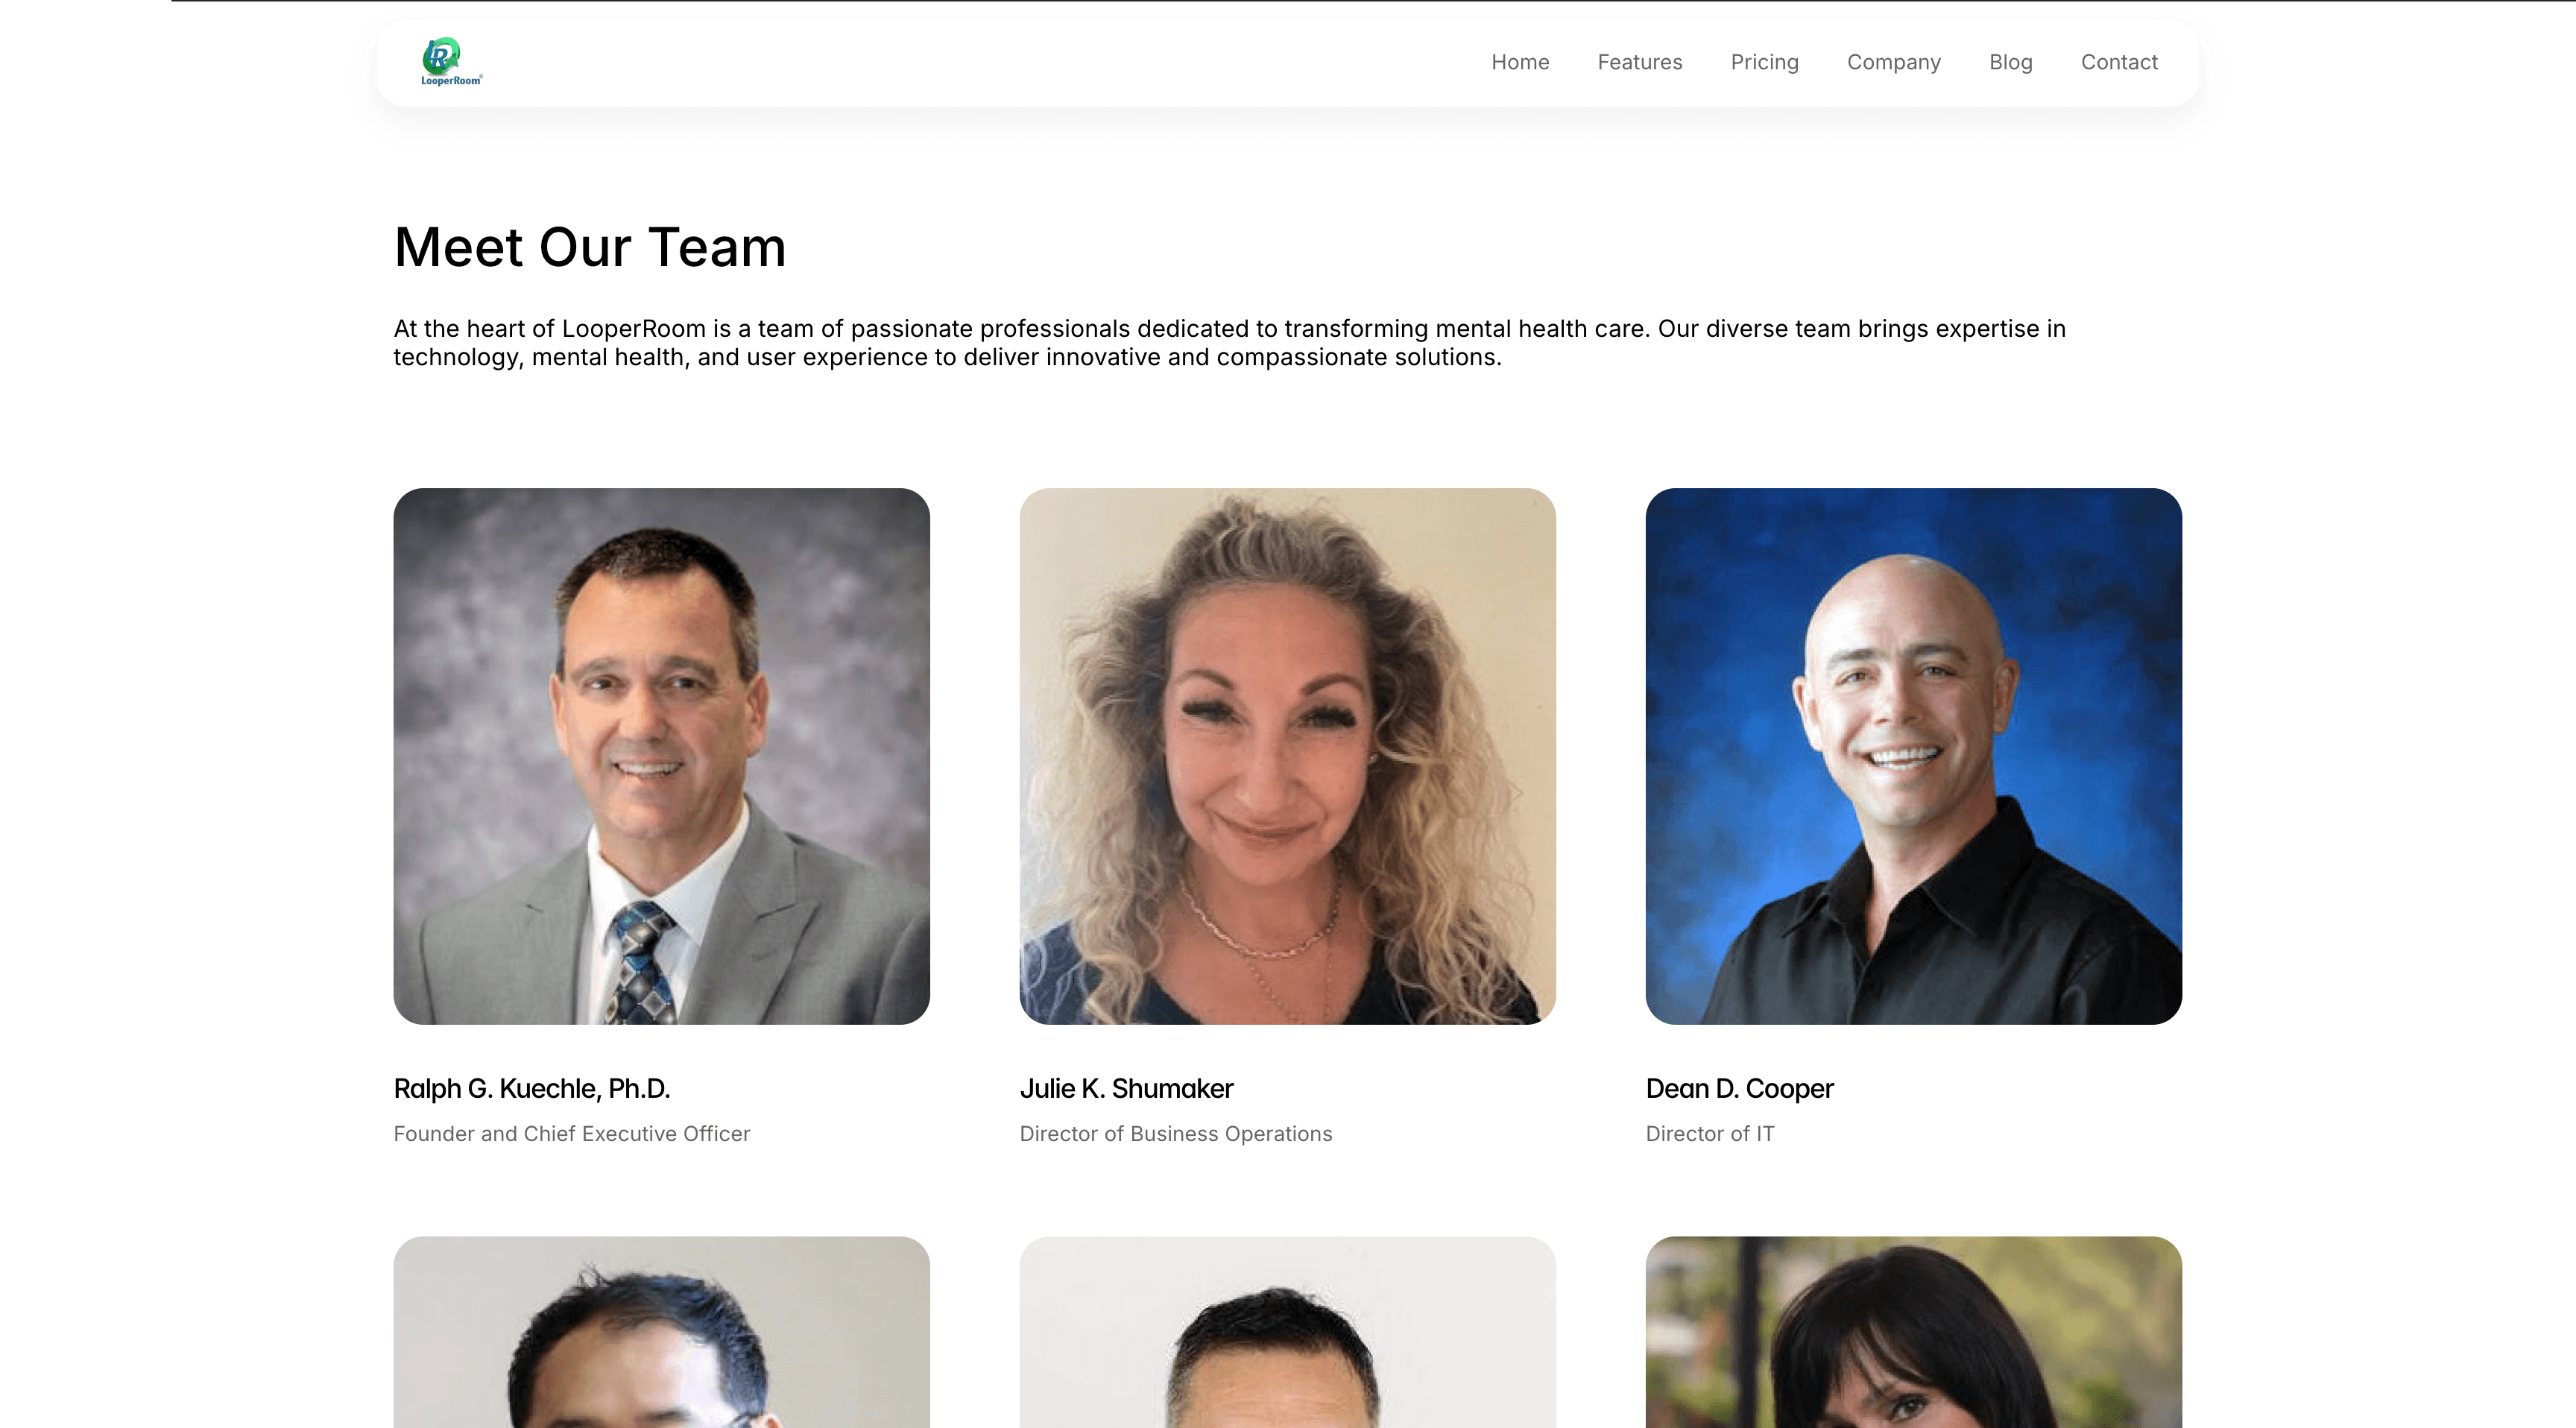2576x1428 pixels.
Task: Click Julie K. Shumaker's portrait photo
Action: coord(1287,756)
